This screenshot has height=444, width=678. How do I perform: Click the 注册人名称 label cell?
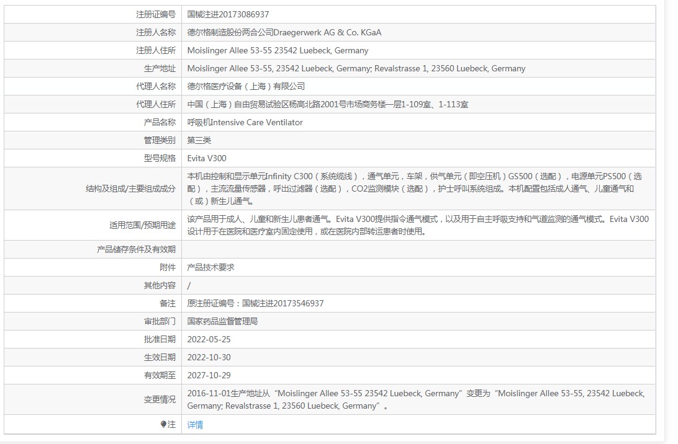pos(93,32)
